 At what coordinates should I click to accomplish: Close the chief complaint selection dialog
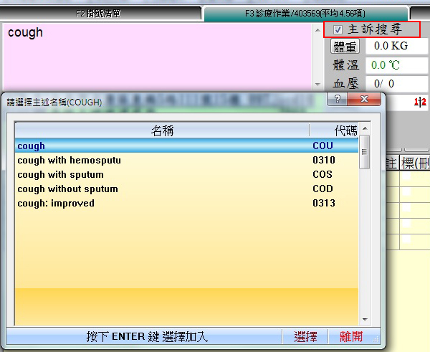point(365,100)
